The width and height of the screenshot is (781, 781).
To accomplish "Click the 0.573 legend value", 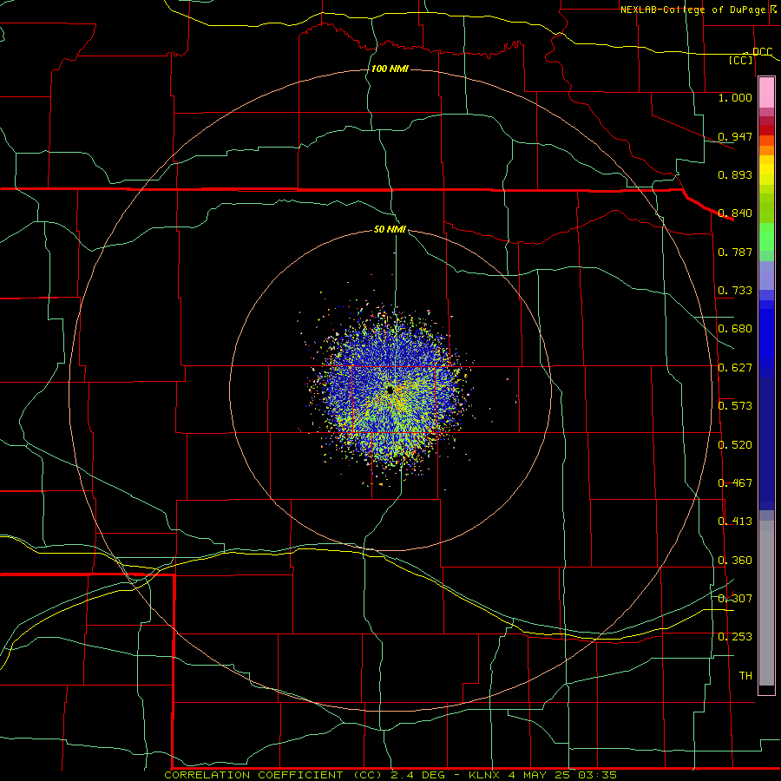I will tap(735, 406).
